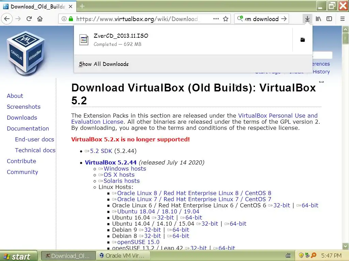
Task: Click the vertical scrollbar thumb
Action: pyautogui.click(x=345, y=38)
